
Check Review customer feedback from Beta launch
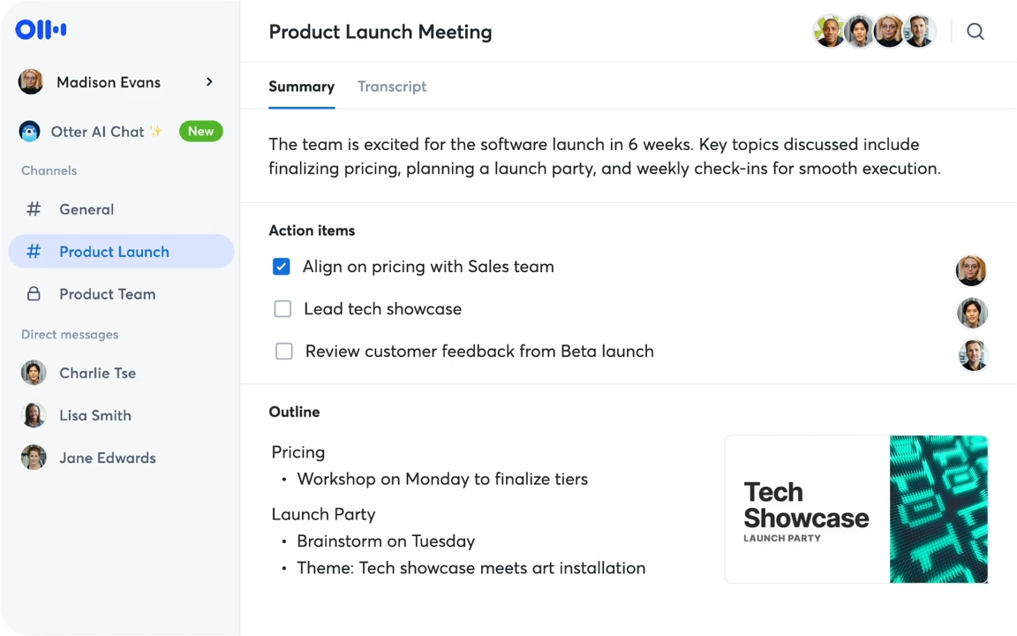[x=284, y=352]
